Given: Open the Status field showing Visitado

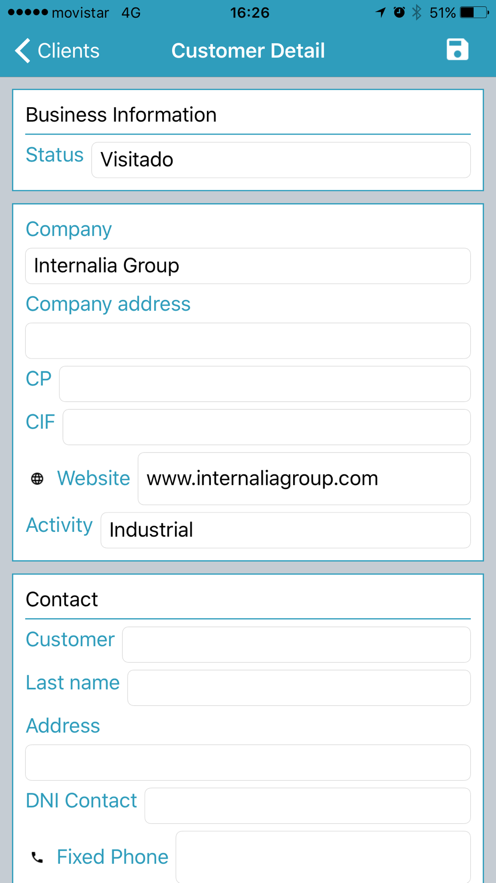Looking at the screenshot, I should 281,160.
